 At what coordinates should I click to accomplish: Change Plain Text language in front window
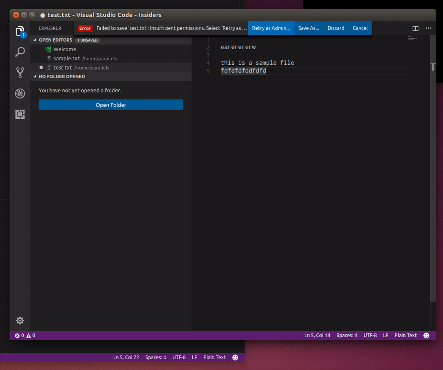coord(405,335)
